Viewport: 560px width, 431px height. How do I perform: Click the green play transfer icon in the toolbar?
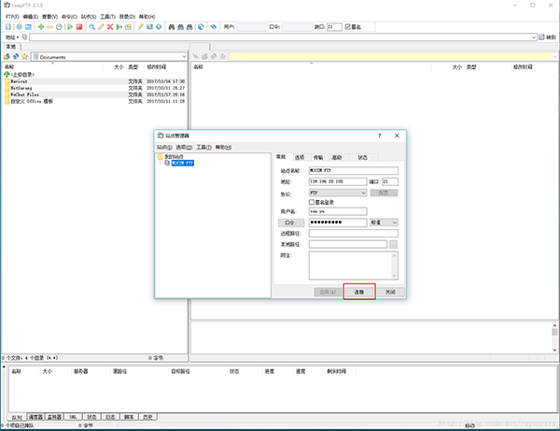pos(71,28)
